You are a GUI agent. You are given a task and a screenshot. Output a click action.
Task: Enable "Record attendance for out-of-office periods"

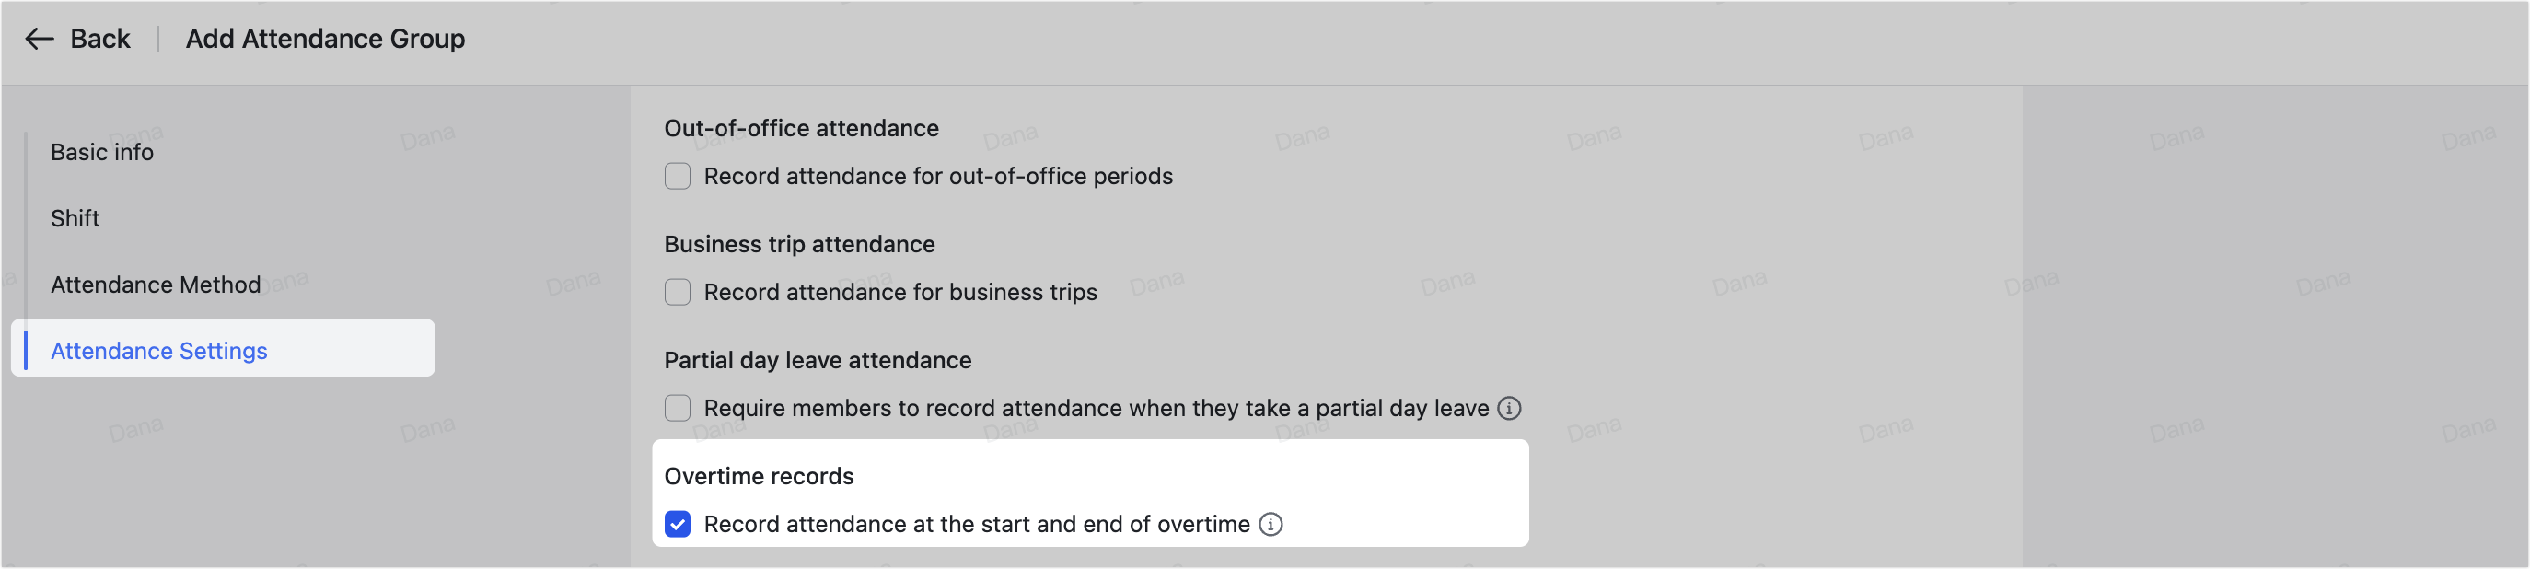pos(677,176)
